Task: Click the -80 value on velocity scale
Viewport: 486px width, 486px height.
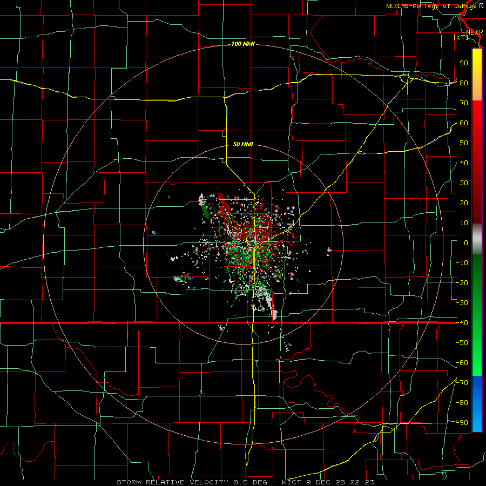Action: (x=462, y=403)
